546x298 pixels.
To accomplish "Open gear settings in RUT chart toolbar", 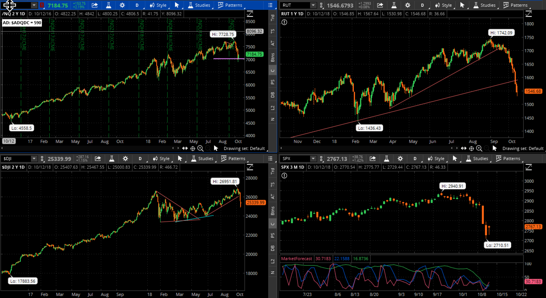I will tap(407, 5).
